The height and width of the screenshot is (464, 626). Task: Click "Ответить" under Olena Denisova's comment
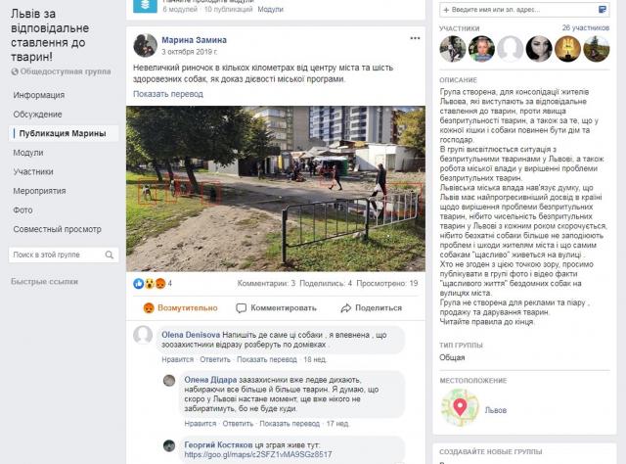pyautogui.click(x=215, y=359)
